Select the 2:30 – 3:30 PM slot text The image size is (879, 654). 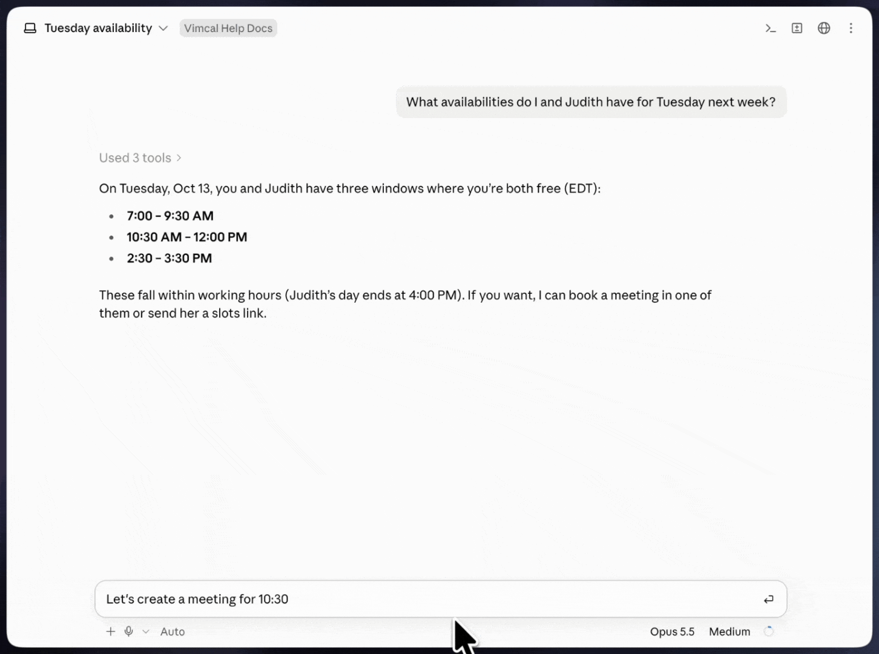pos(170,258)
